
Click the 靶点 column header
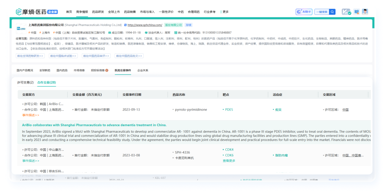point(226,95)
